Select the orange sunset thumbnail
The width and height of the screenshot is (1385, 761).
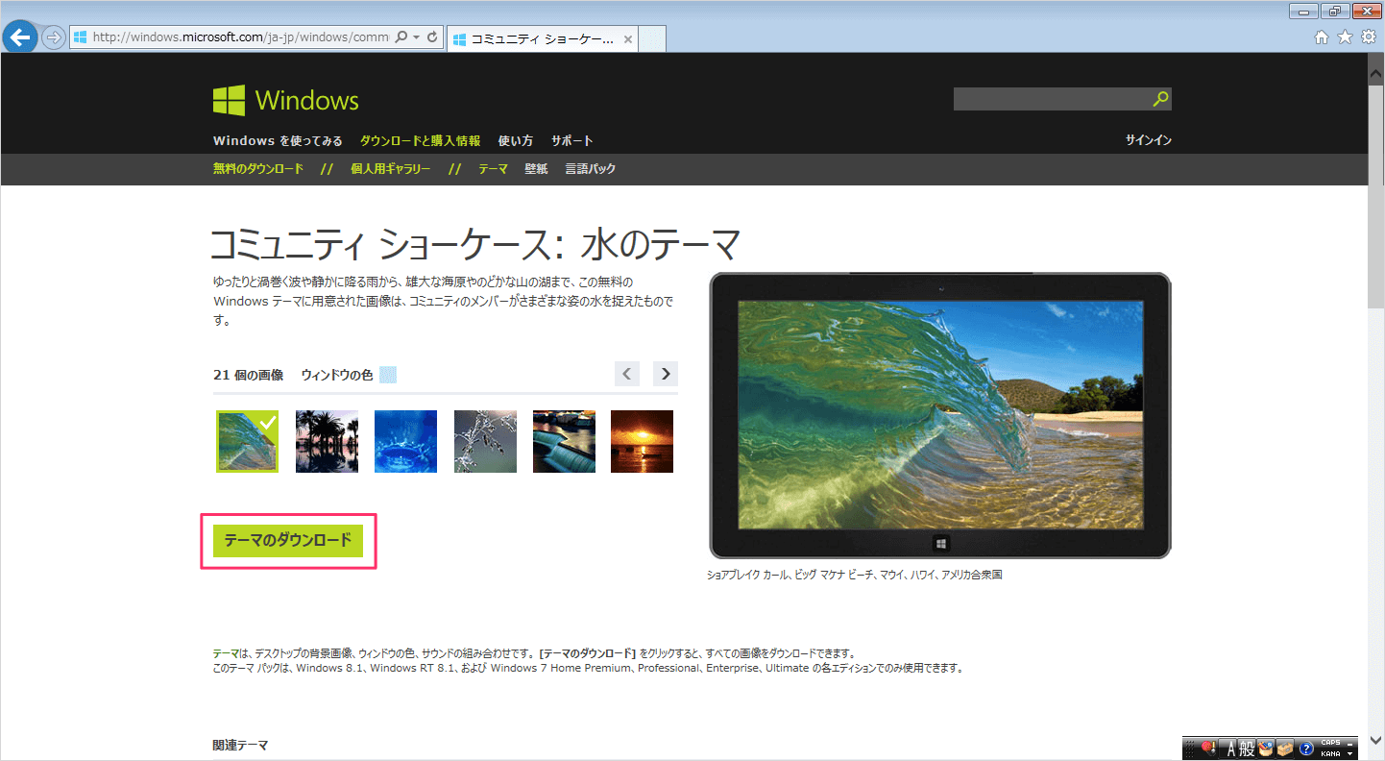(x=642, y=441)
